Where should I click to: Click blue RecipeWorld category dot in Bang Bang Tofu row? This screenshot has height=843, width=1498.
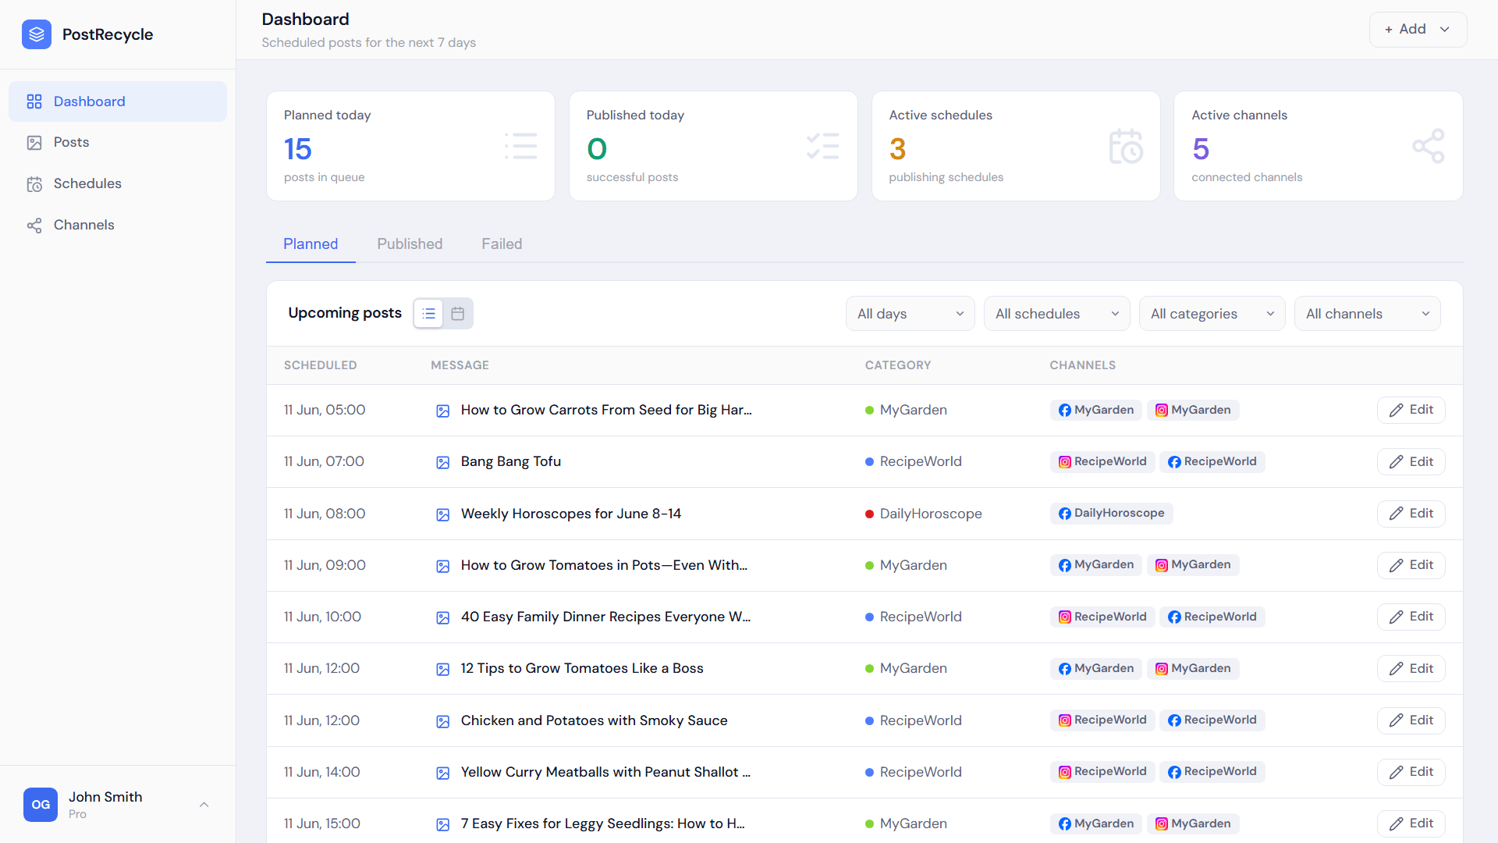tap(869, 461)
